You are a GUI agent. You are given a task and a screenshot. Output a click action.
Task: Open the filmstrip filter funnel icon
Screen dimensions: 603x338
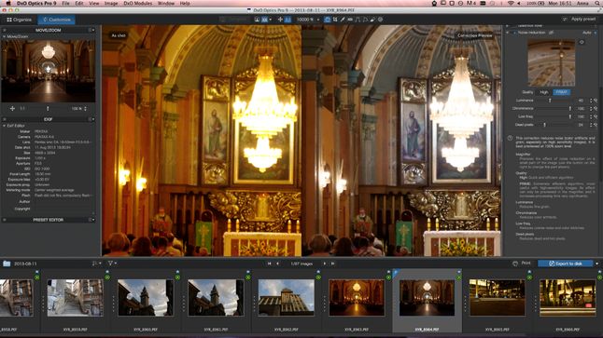(110, 264)
